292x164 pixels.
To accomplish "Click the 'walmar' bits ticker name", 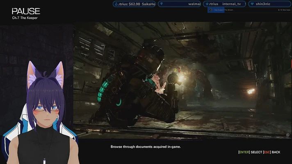I will click(x=194, y=4).
